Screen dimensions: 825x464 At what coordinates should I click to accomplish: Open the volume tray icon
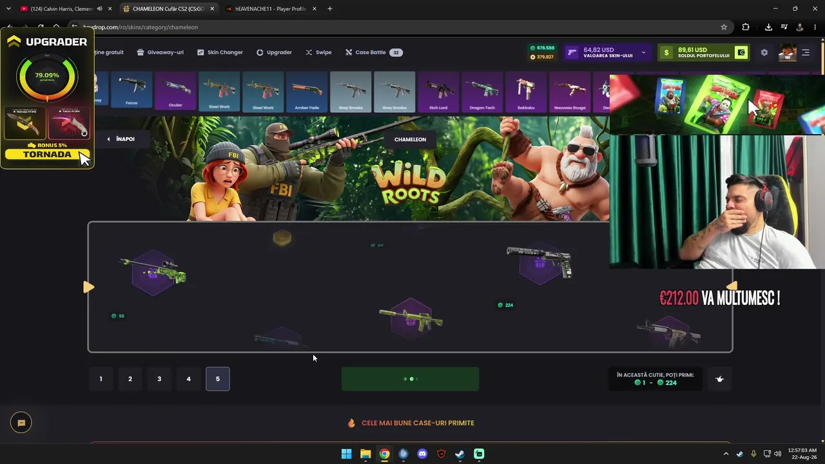[x=777, y=454]
